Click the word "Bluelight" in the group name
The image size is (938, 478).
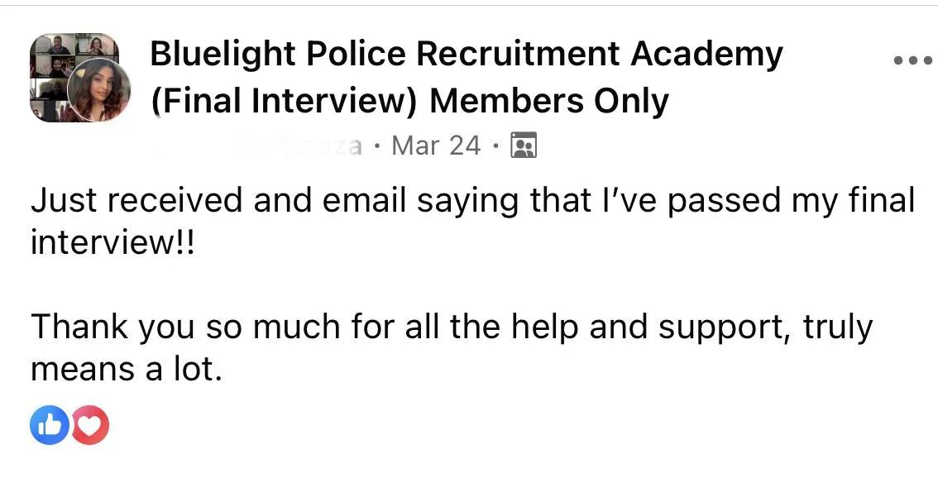pos(223,54)
